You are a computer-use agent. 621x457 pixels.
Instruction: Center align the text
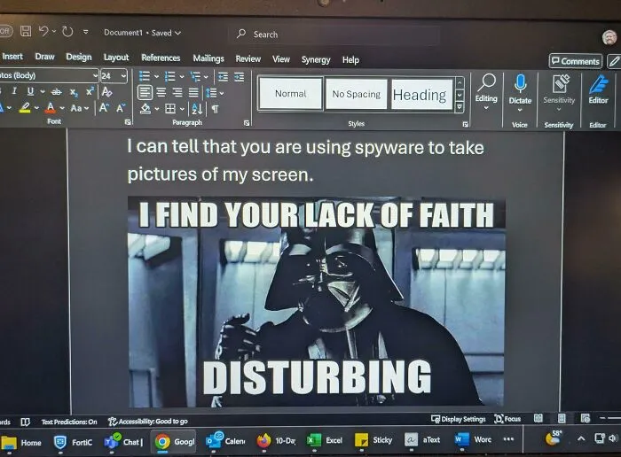161,92
